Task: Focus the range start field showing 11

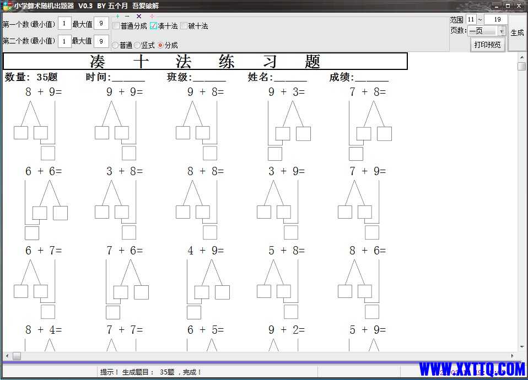Action: coord(471,19)
